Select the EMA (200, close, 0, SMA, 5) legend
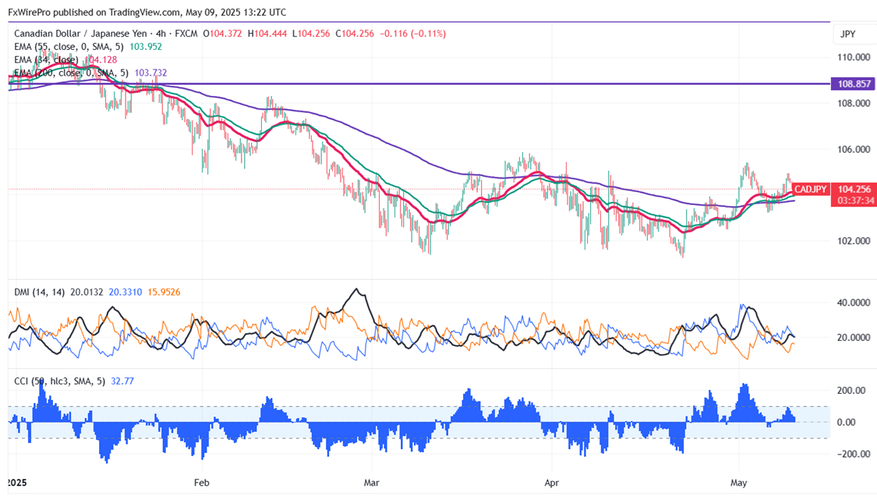Viewport: 877px width, 499px height. [71, 73]
